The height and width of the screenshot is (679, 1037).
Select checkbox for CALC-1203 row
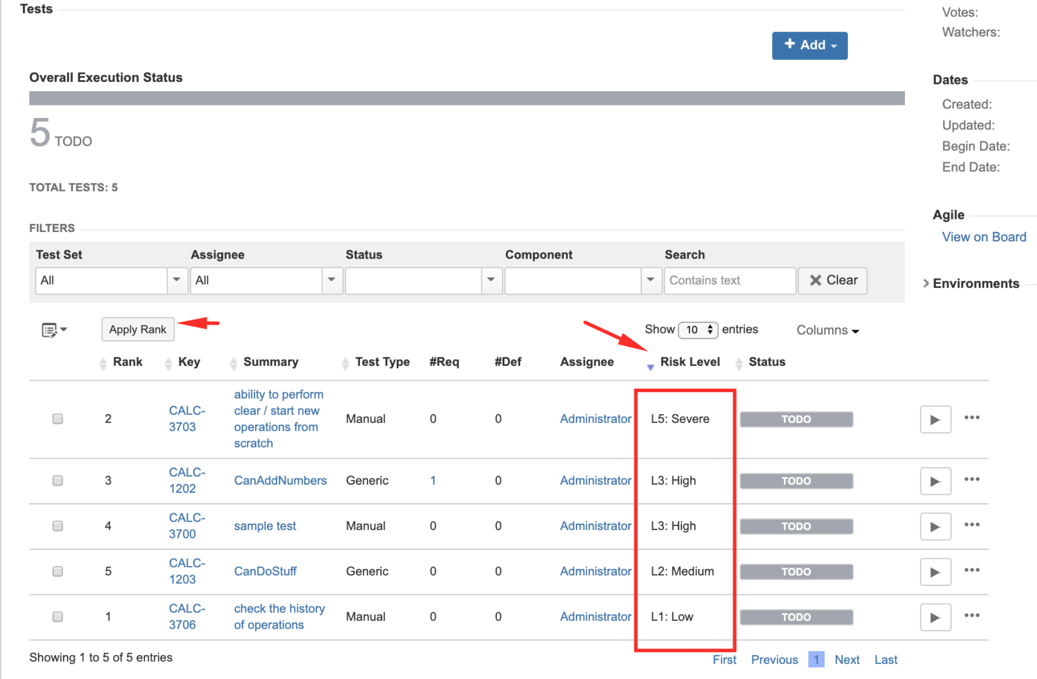(58, 571)
